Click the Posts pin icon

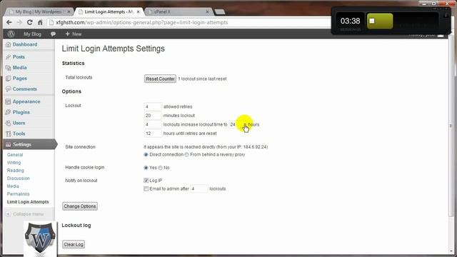click(8, 57)
